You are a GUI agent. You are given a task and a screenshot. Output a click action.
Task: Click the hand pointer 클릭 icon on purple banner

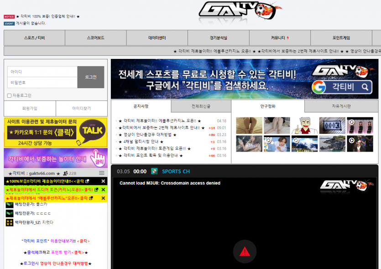(x=98, y=158)
